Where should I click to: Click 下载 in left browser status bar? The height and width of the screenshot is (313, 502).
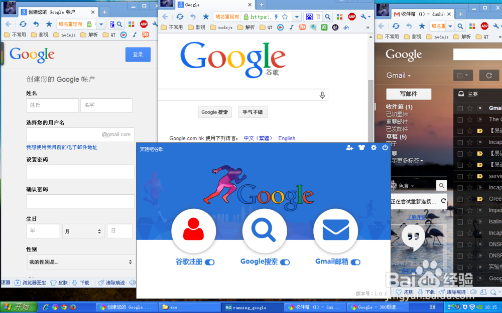coord(81,282)
